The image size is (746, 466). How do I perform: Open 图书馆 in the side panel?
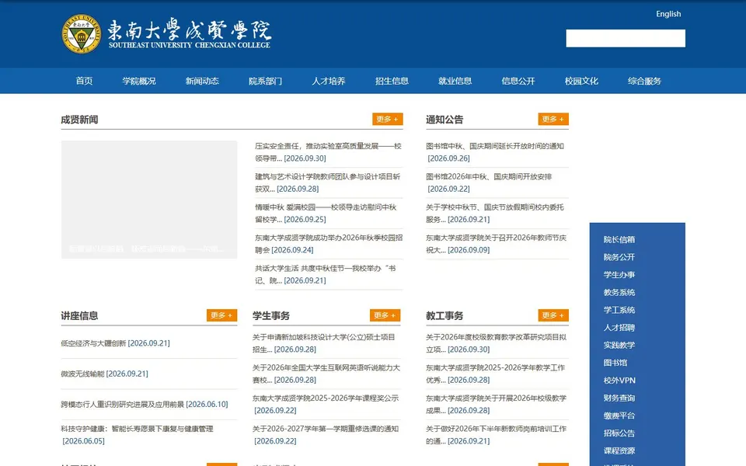click(615, 363)
